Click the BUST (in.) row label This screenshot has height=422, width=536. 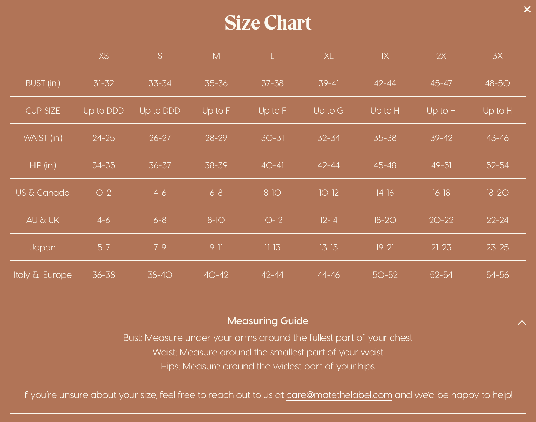tap(43, 83)
